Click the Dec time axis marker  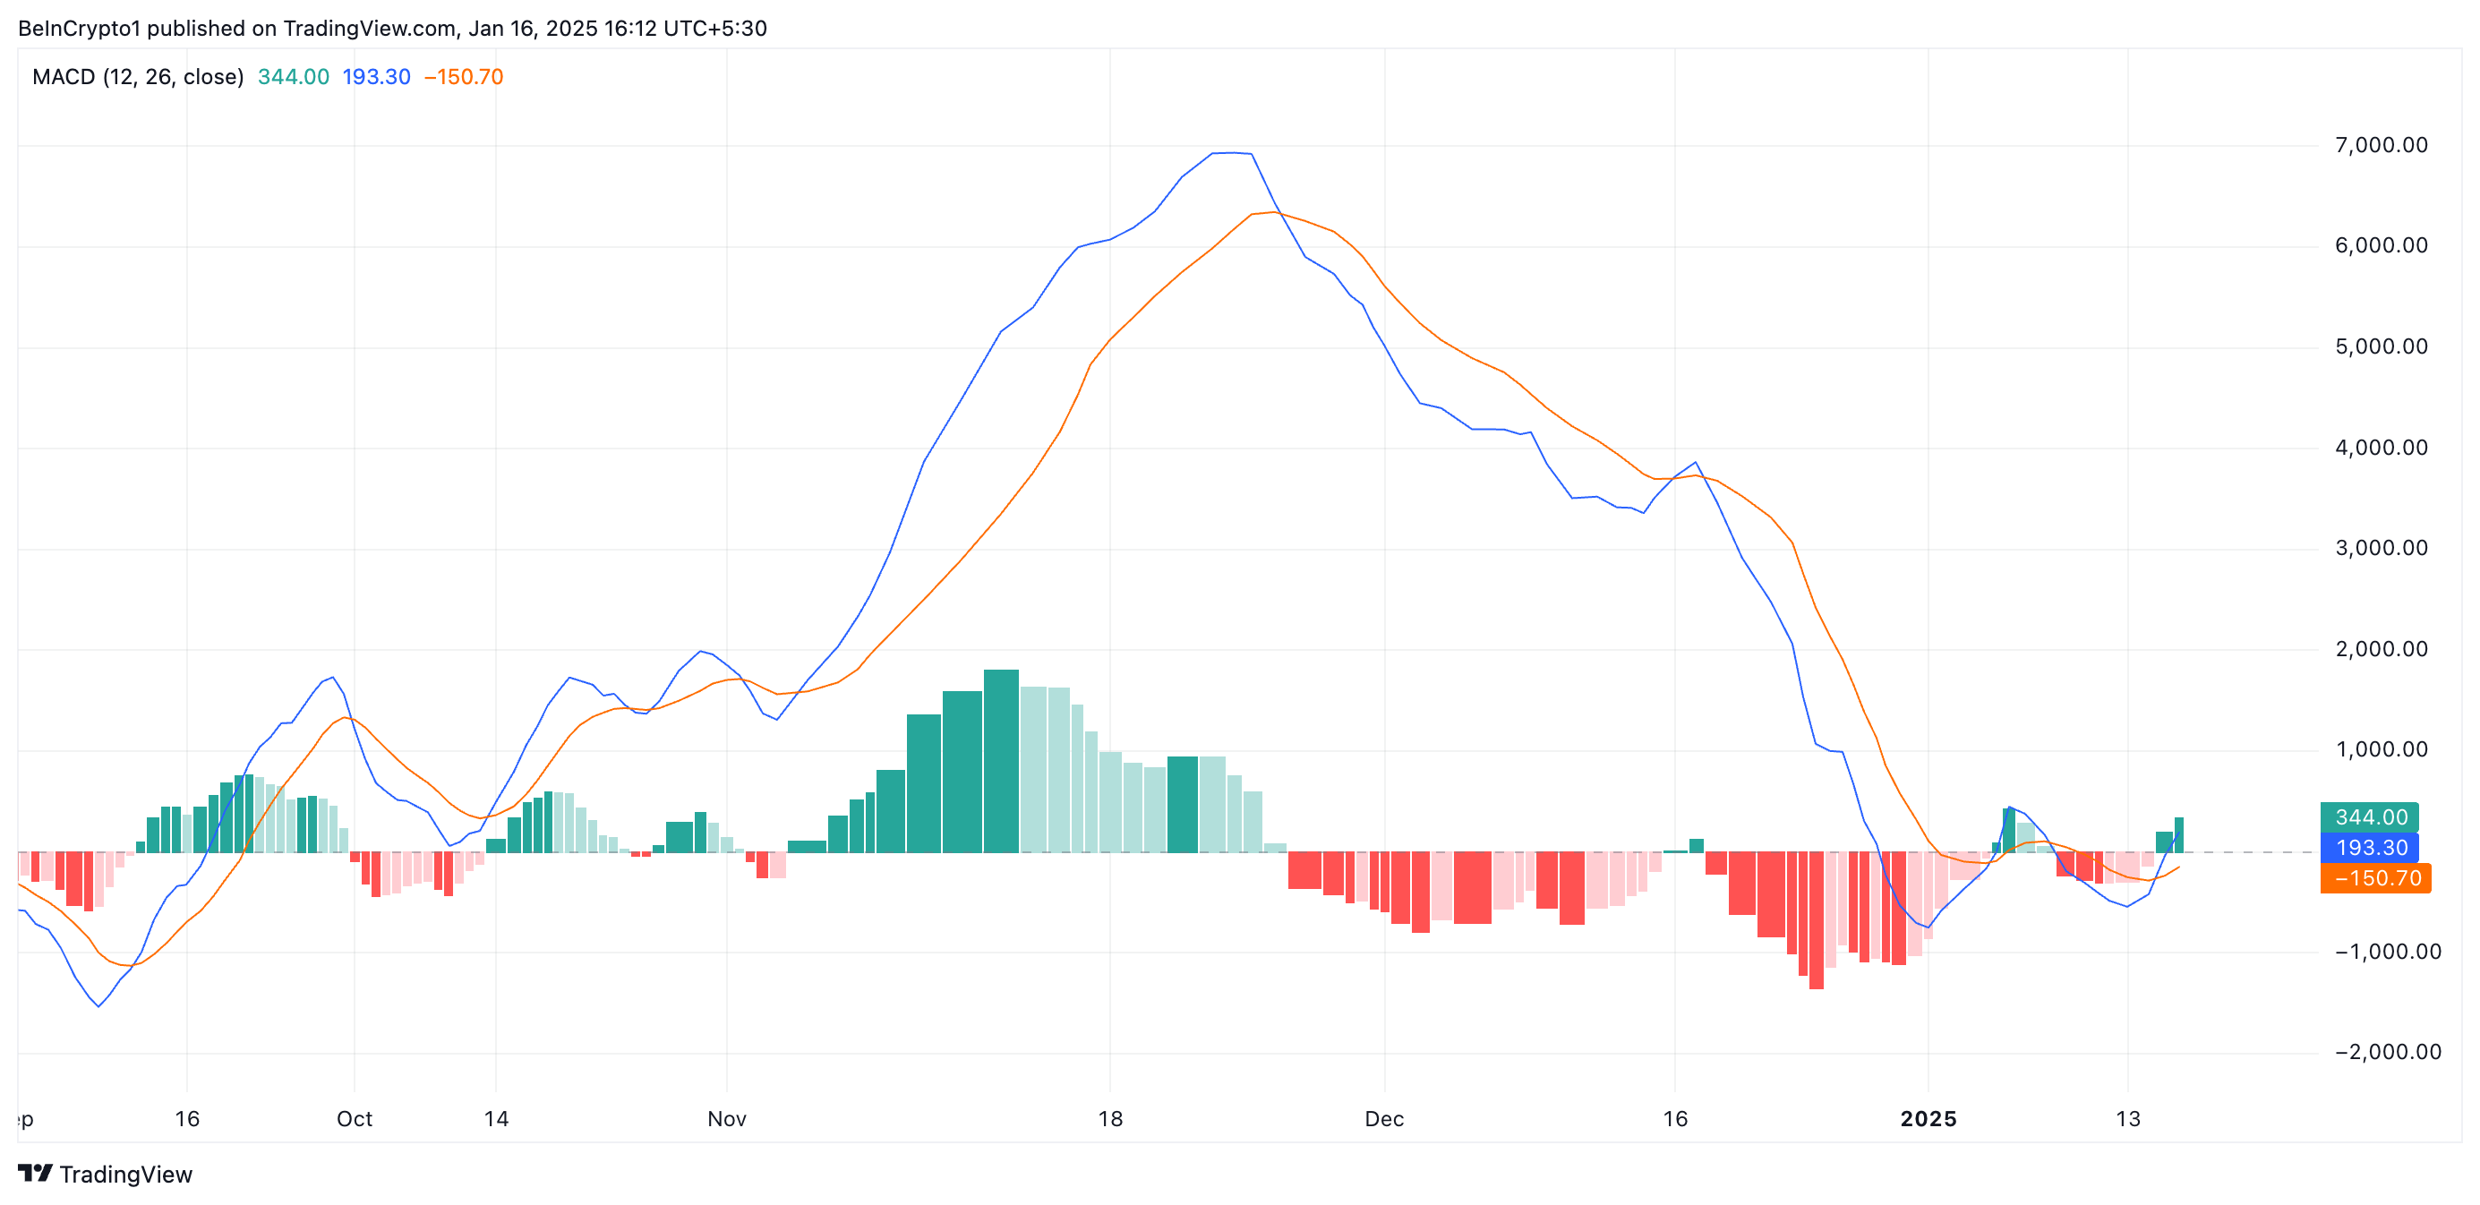coord(1383,1118)
